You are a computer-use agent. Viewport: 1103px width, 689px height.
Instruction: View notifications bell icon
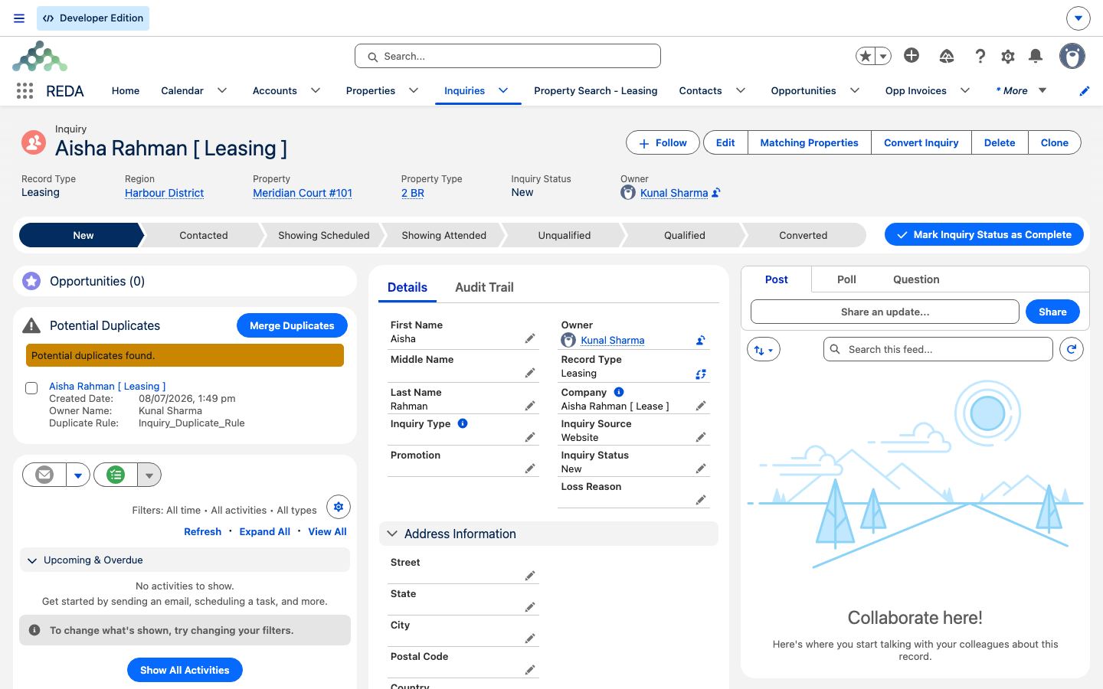[1036, 56]
